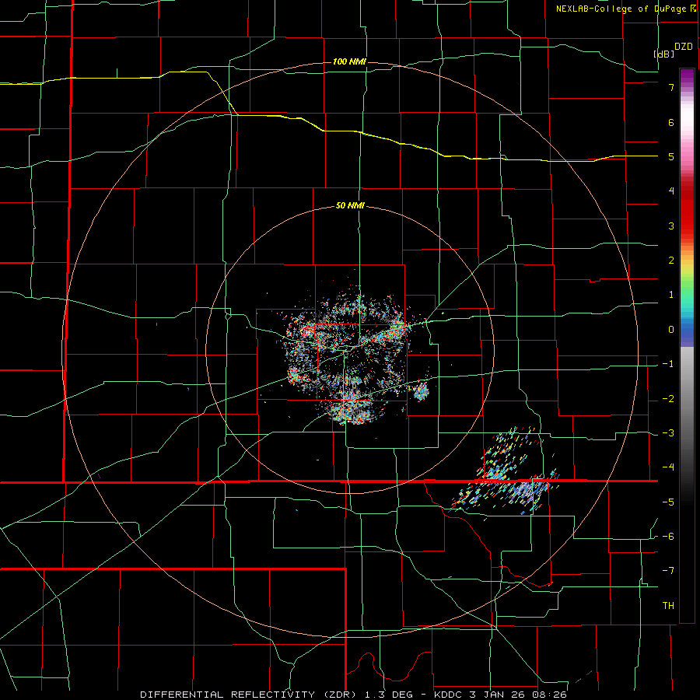Click the 100 NMI range ring label
The width and height of the screenshot is (700, 700).
[x=349, y=61]
